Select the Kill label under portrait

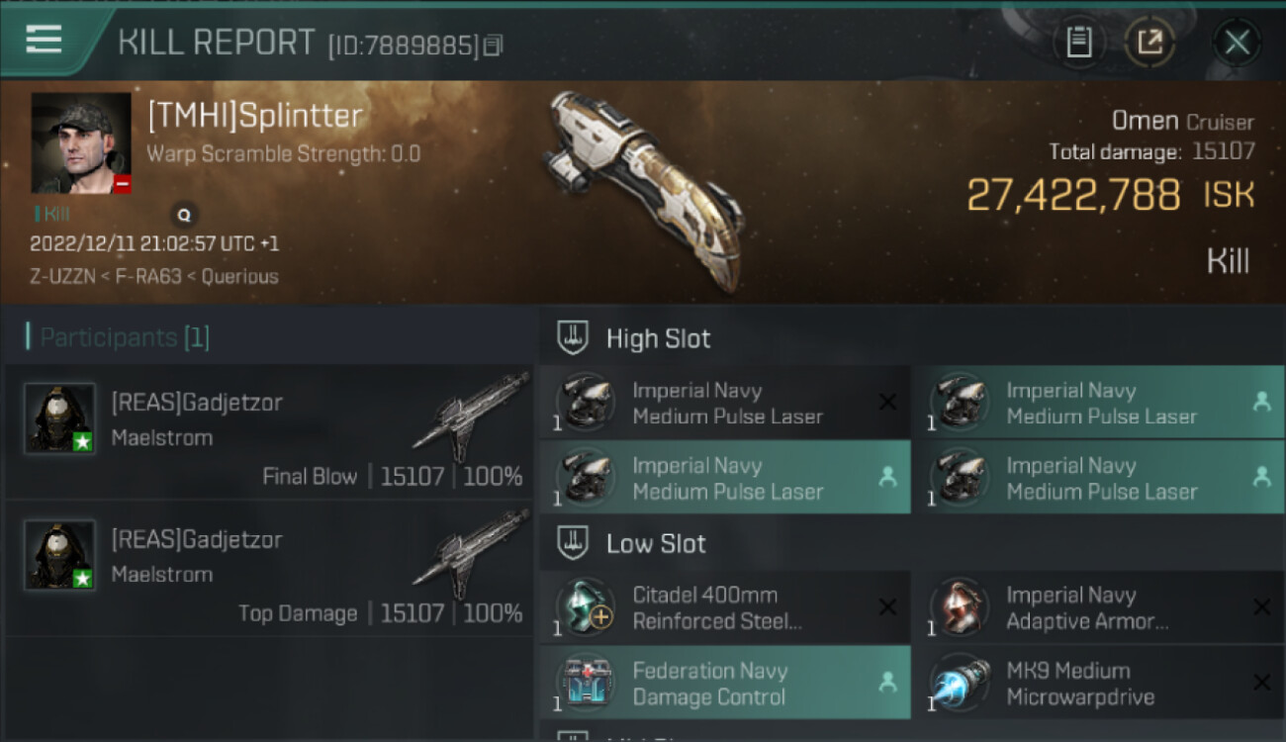[x=52, y=213]
